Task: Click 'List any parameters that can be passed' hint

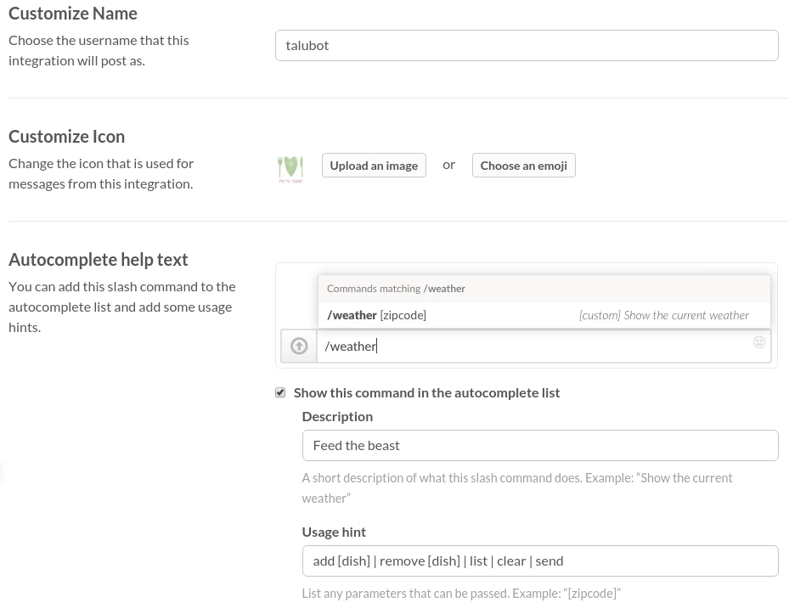Action: [x=461, y=594]
